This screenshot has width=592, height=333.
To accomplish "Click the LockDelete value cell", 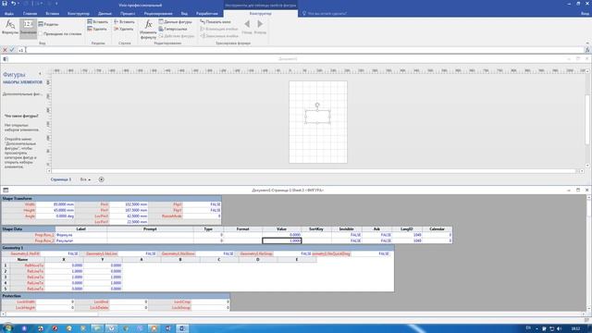I will point(129,308).
